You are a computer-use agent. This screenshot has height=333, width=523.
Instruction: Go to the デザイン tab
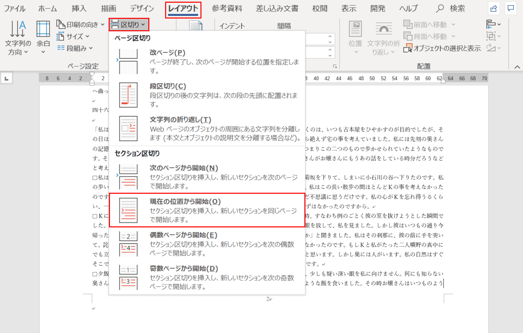point(142,9)
